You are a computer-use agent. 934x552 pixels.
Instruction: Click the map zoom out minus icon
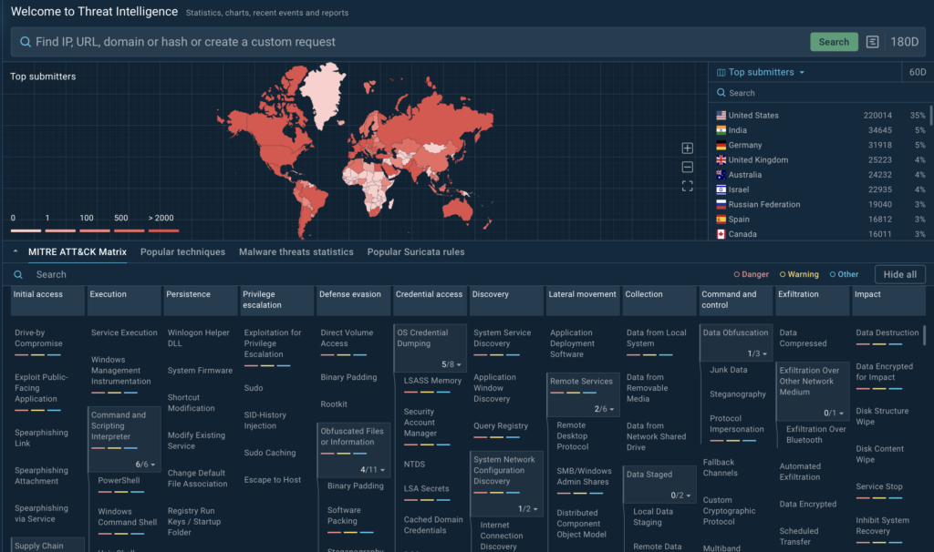[688, 167]
